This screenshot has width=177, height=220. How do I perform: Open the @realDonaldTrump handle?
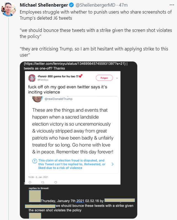coord(57,99)
